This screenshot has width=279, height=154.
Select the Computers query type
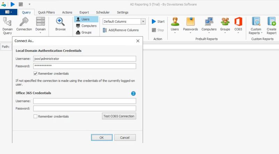coord(86,26)
